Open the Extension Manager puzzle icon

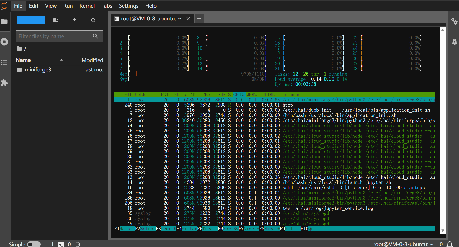coord(4,83)
